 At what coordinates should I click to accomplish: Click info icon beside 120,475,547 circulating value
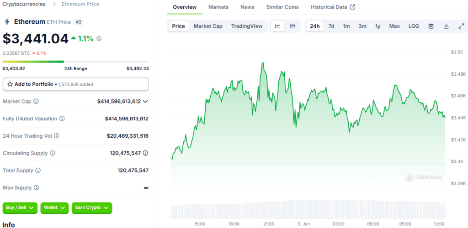pos(145,153)
